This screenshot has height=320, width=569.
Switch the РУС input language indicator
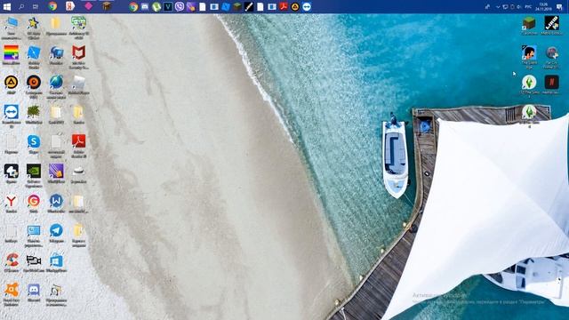[528, 7]
